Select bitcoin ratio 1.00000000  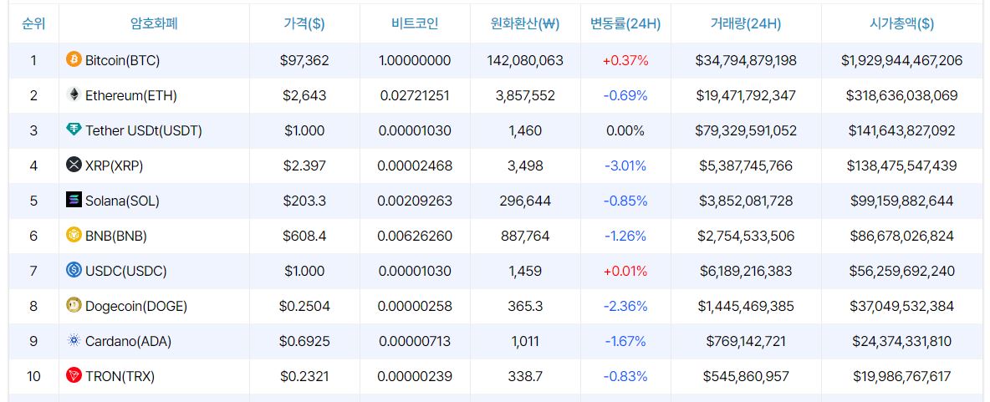point(415,60)
